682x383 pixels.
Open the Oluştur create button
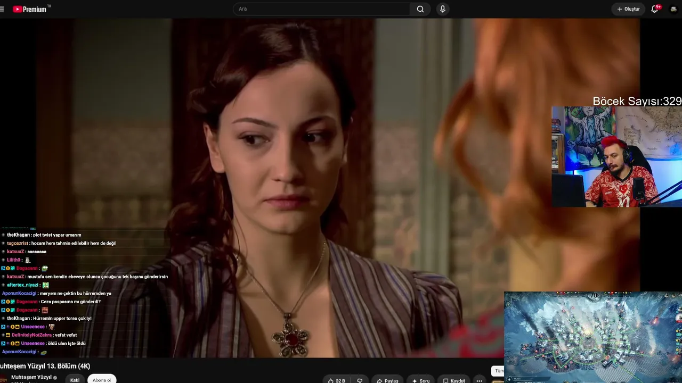[x=628, y=9]
